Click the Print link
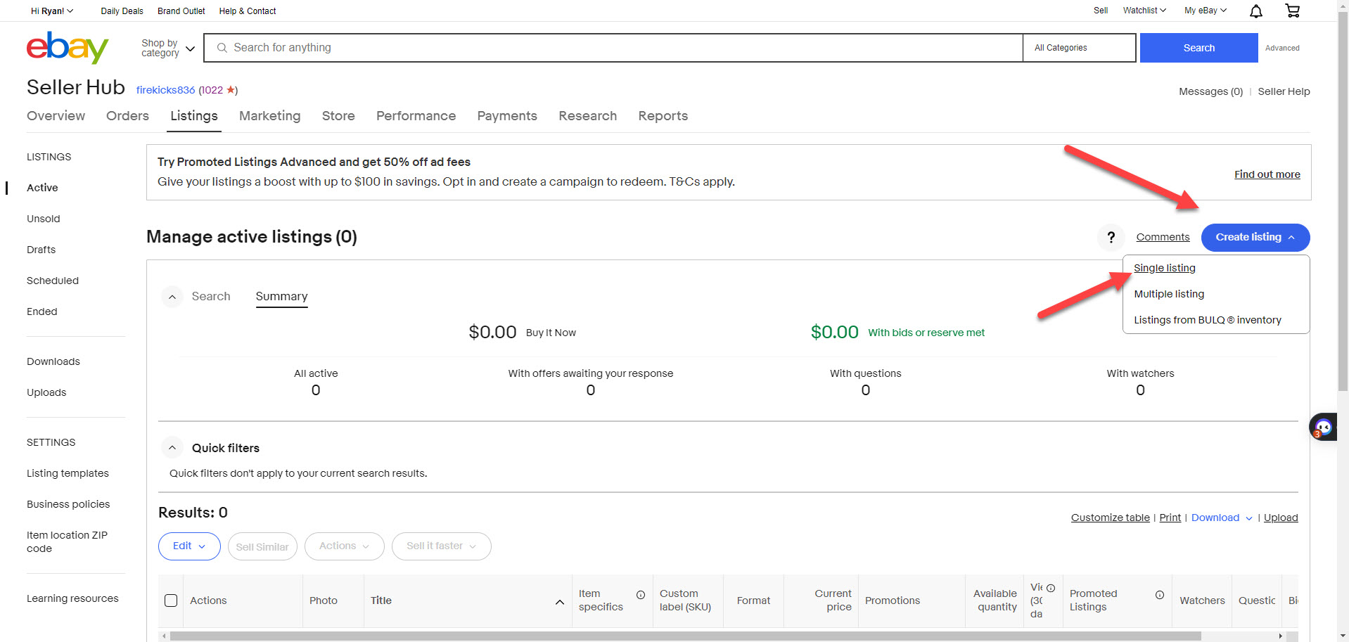The height and width of the screenshot is (642, 1349). coord(1170,518)
